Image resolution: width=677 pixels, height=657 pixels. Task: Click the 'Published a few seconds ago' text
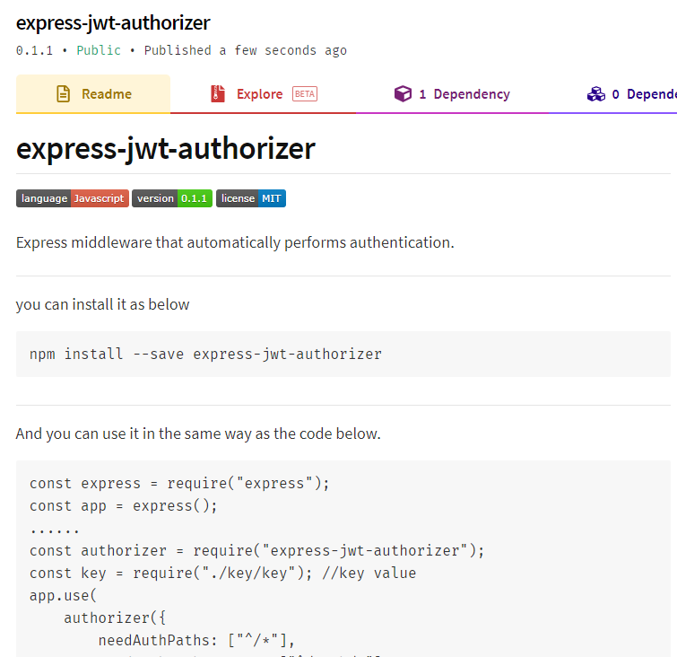tap(246, 50)
